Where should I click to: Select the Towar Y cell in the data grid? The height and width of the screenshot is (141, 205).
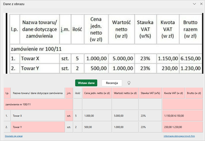pyautogui.click(x=38, y=127)
